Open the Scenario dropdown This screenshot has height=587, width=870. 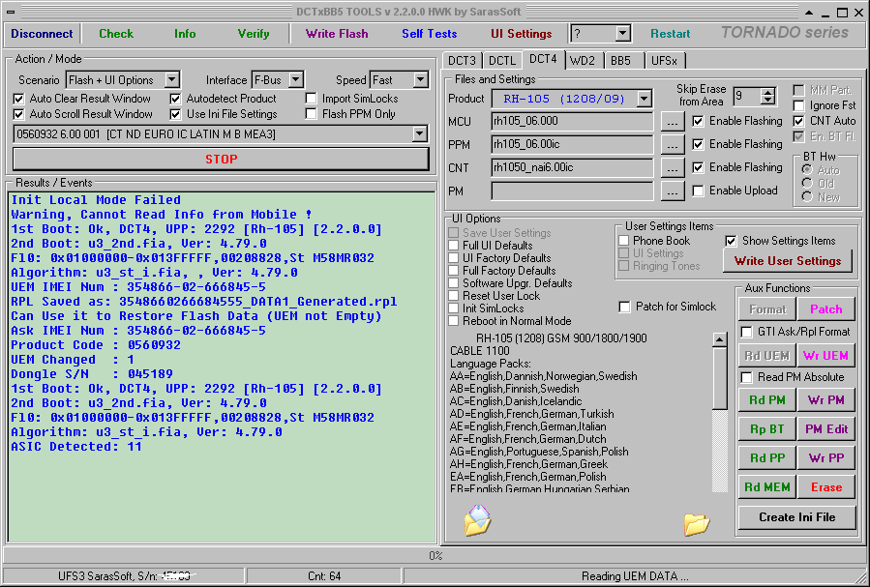(x=172, y=80)
